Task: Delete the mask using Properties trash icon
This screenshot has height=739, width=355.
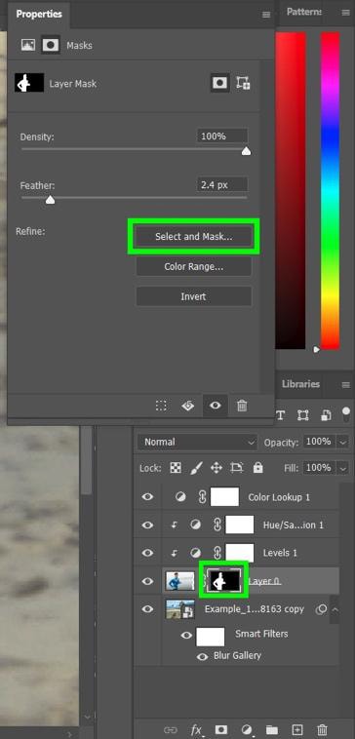Action: 242,406
